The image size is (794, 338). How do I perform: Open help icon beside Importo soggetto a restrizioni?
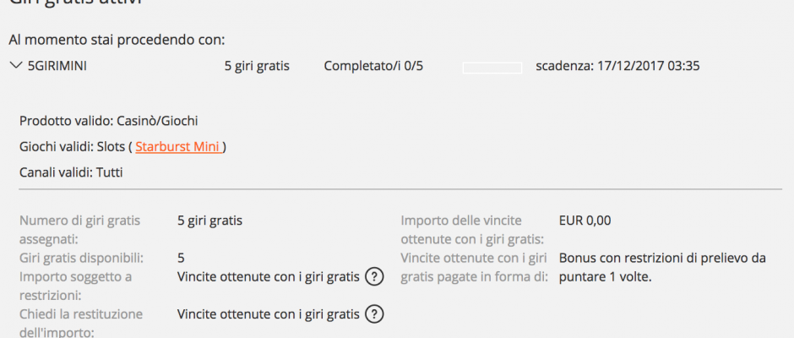[x=375, y=276]
